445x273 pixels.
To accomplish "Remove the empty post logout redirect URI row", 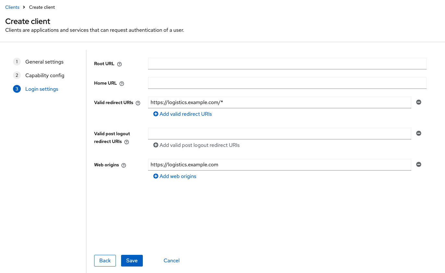I will pyautogui.click(x=418, y=133).
